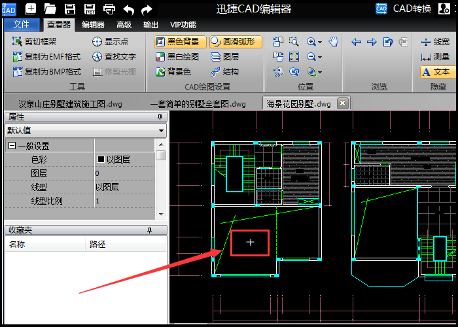Click the properties scrollbar up arrow
This screenshot has height=327, width=458.
[161, 145]
